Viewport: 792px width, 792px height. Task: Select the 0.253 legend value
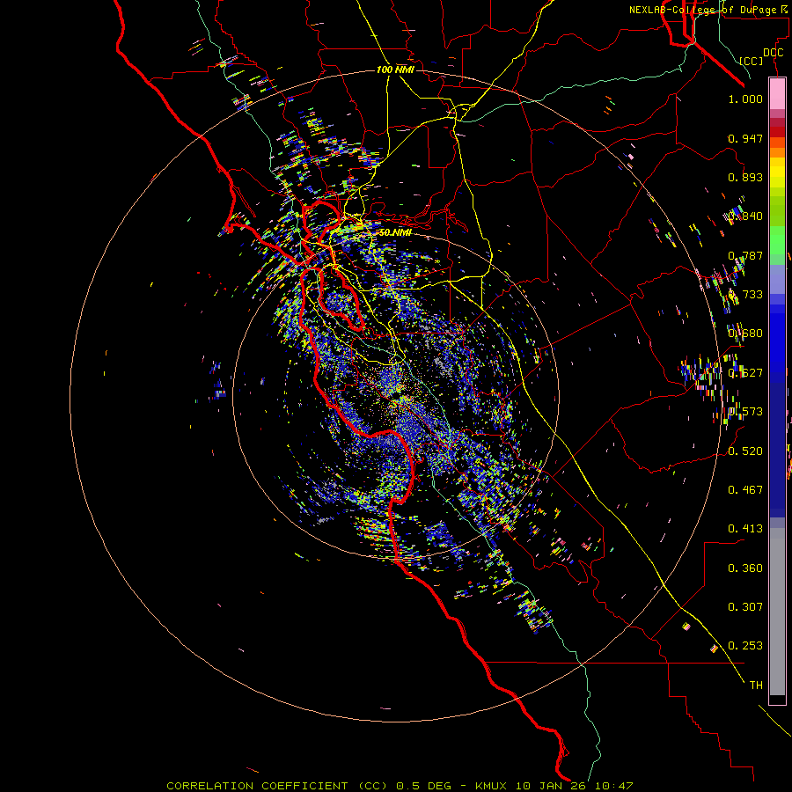745,646
